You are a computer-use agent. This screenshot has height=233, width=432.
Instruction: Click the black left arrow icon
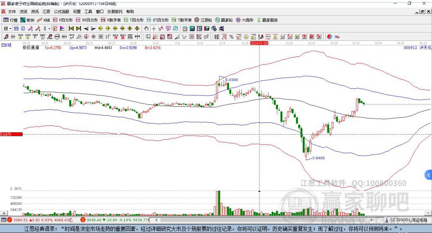[x=86, y=29]
